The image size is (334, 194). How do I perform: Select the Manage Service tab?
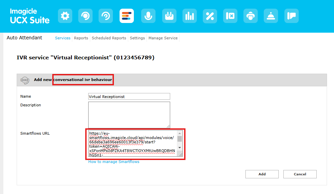[163, 38]
